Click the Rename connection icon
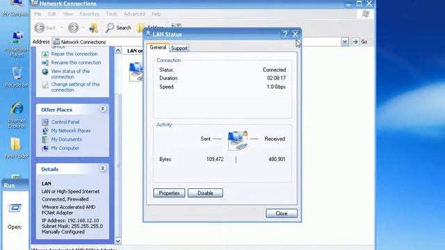Screen dimensions: 445x250 (45, 62)
